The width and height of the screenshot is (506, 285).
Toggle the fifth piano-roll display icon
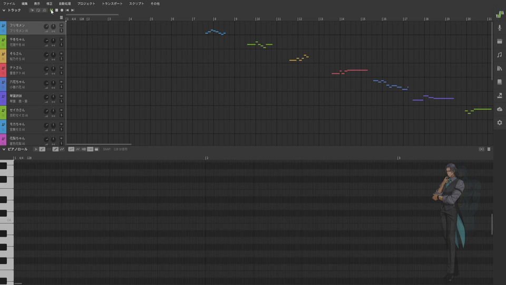click(x=96, y=149)
